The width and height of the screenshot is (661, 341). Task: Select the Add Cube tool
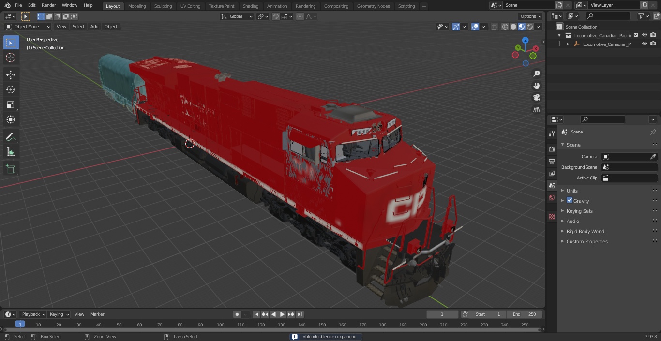(x=11, y=169)
